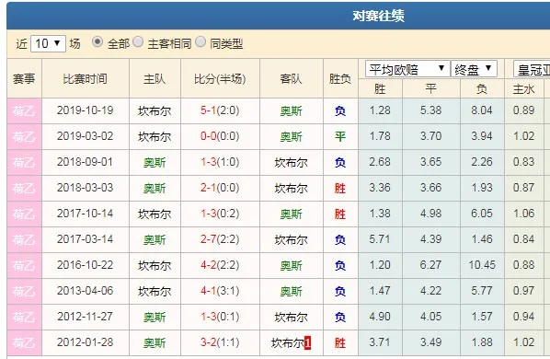Image resolution: width=550 pixels, height=359 pixels.
Task: Click 荷乙 league tag in 2012-01-28 row
Action: pyautogui.click(x=24, y=342)
